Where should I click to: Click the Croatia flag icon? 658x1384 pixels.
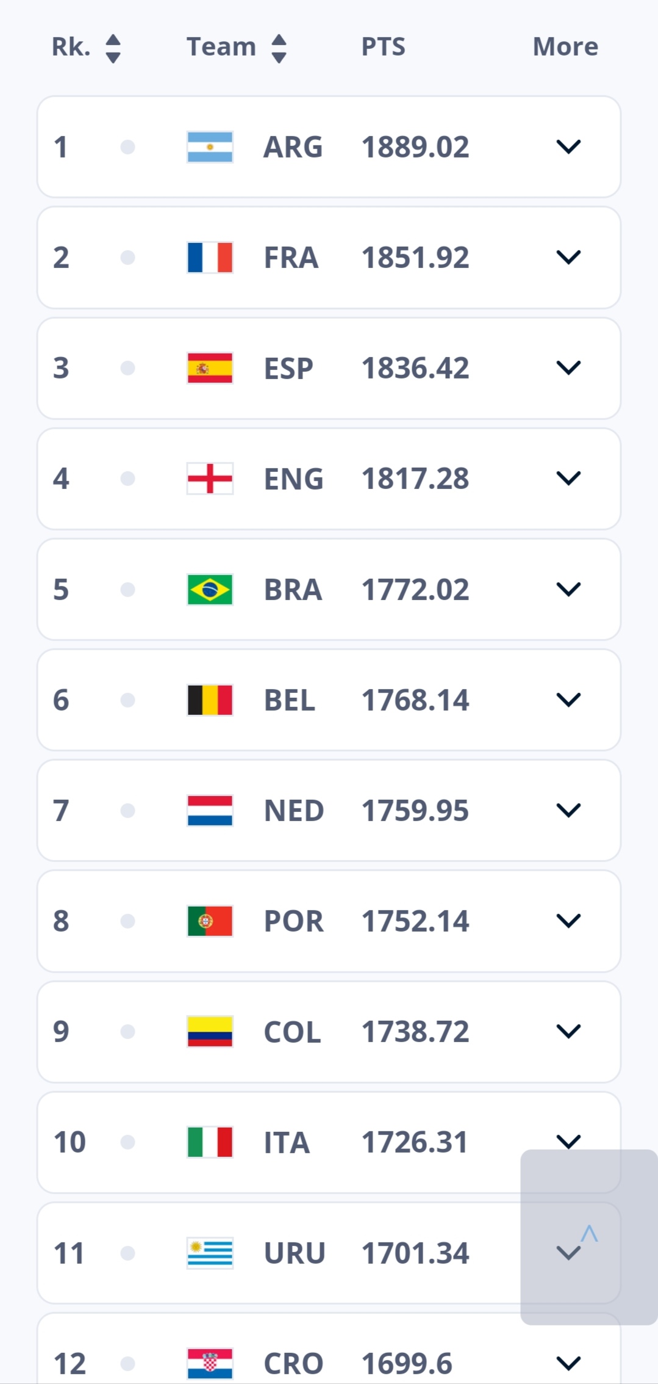[x=210, y=1363]
